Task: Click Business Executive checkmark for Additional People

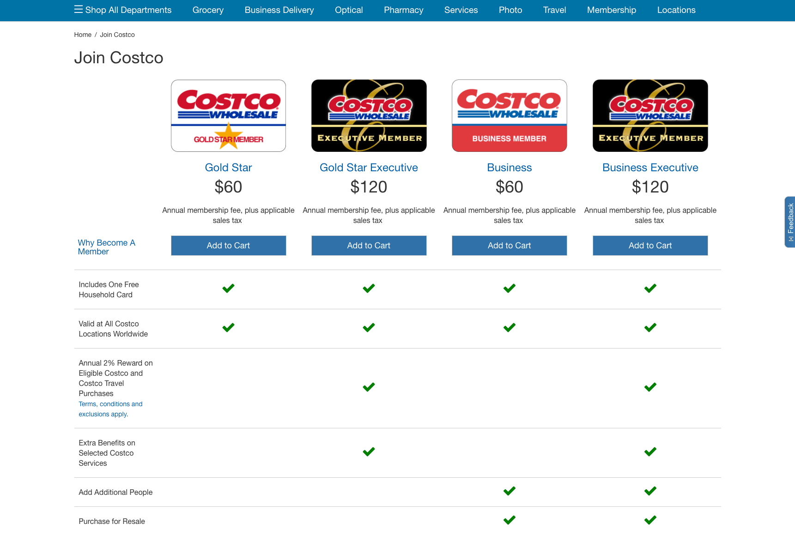Action: (650, 491)
